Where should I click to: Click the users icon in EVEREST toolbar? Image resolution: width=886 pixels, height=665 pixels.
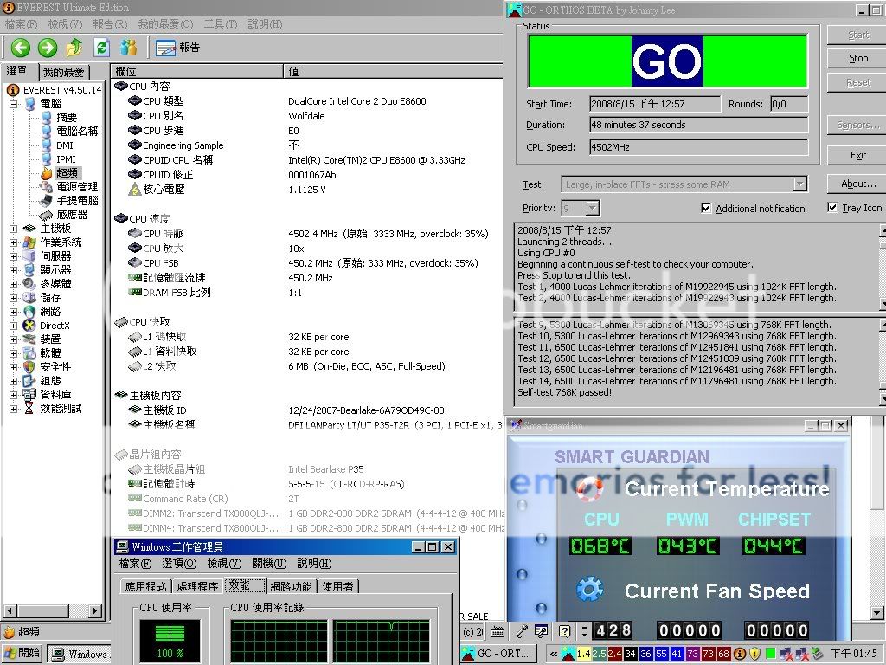(x=128, y=48)
